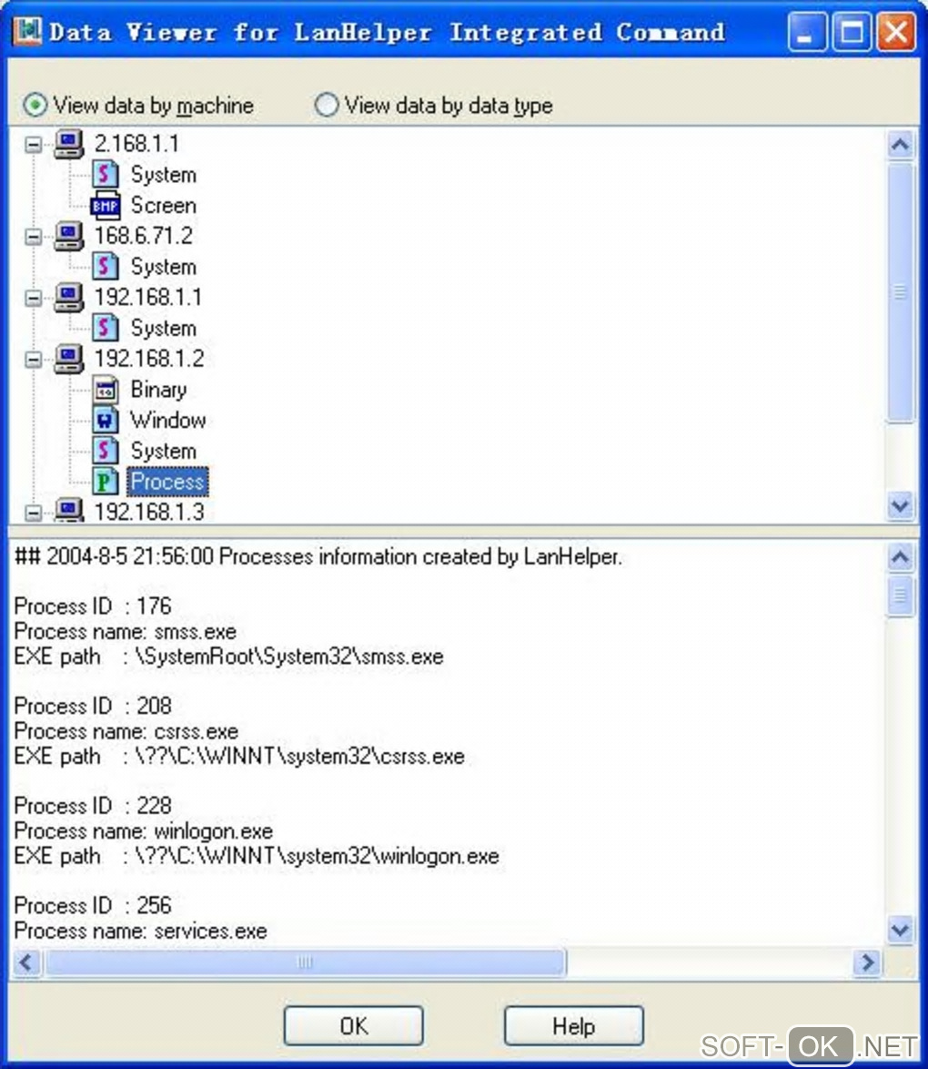
Task: Click tree pane scroll down arrow
Action: coord(900,506)
